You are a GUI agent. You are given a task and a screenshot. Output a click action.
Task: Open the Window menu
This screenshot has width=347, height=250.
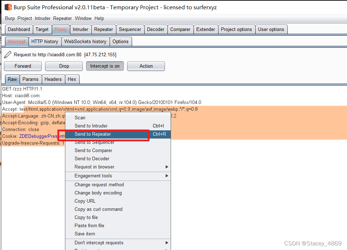(x=83, y=18)
